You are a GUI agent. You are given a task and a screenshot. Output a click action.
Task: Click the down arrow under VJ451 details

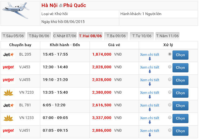coord(150,135)
